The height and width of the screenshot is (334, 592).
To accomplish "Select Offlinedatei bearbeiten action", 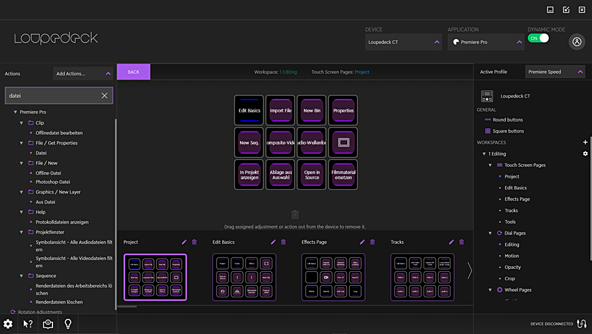I will 59,133.
